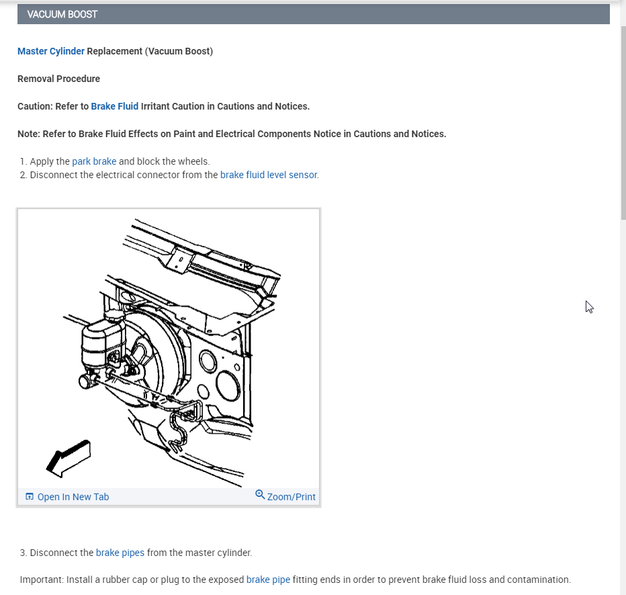This screenshot has width=626, height=595.
Task: Click the brake pipes link in step 3
Action: tap(120, 553)
